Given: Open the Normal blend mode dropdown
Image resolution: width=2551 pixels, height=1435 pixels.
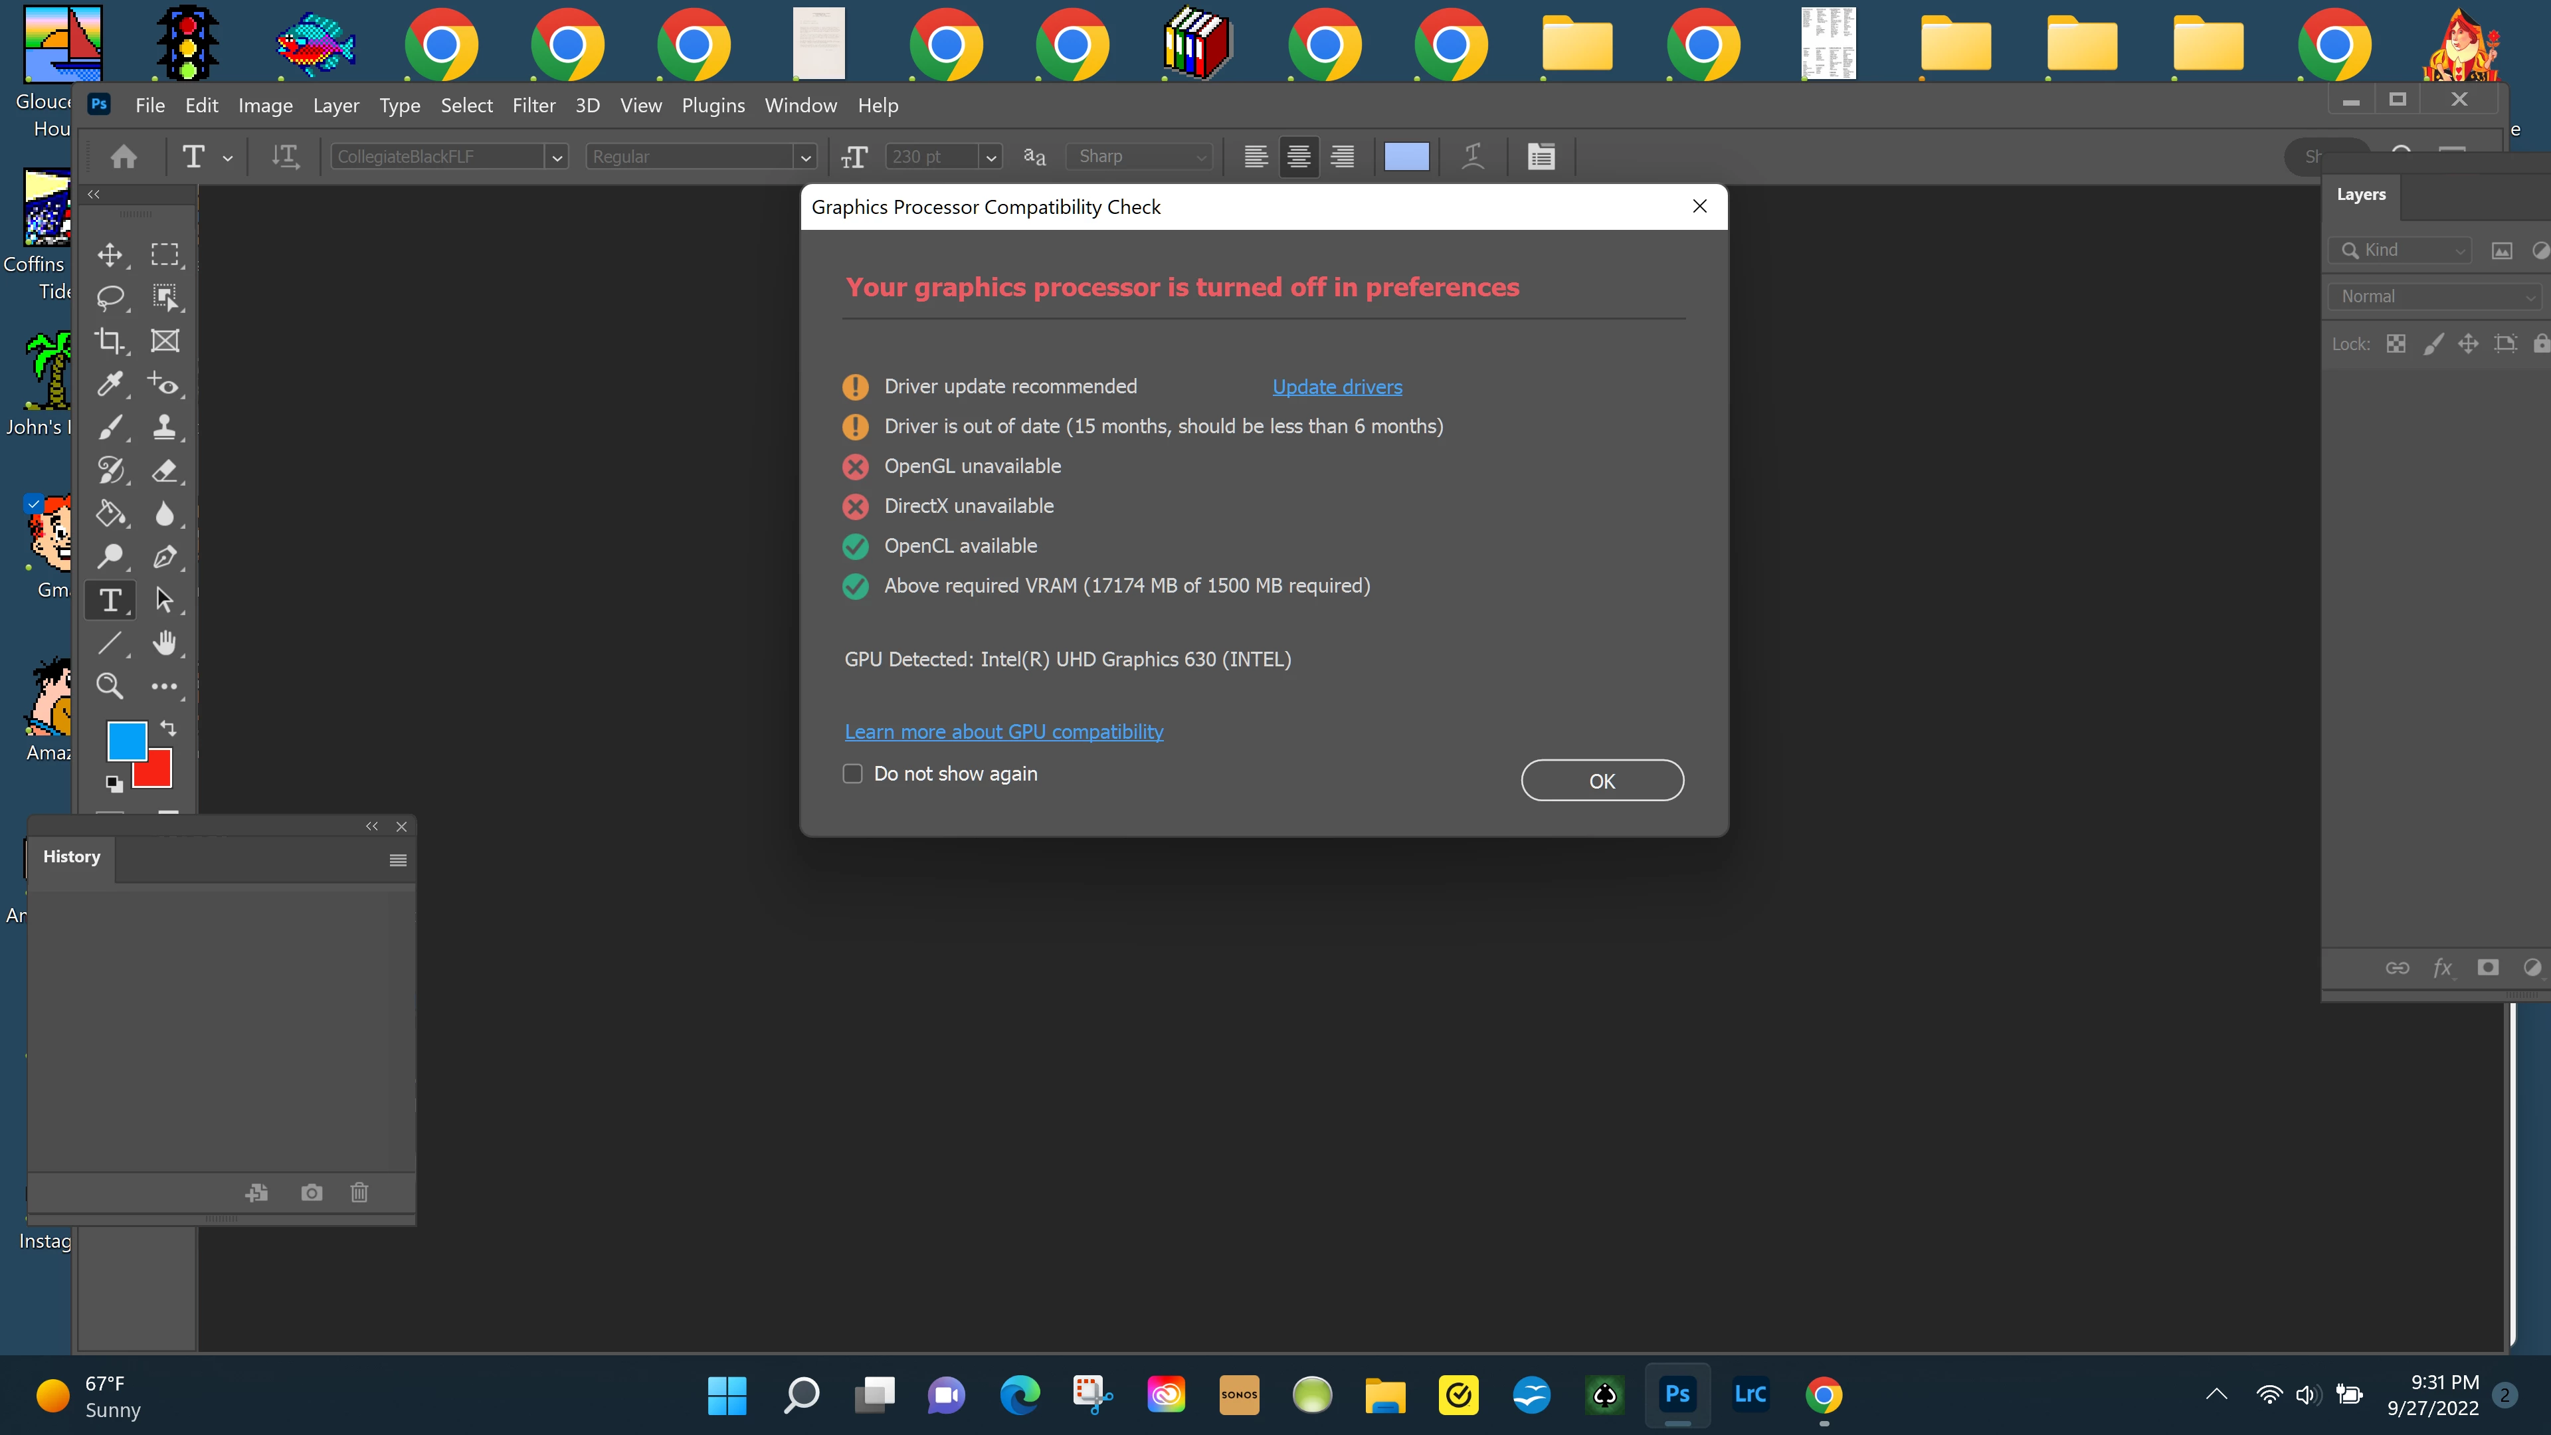Looking at the screenshot, I should coord(2434,296).
